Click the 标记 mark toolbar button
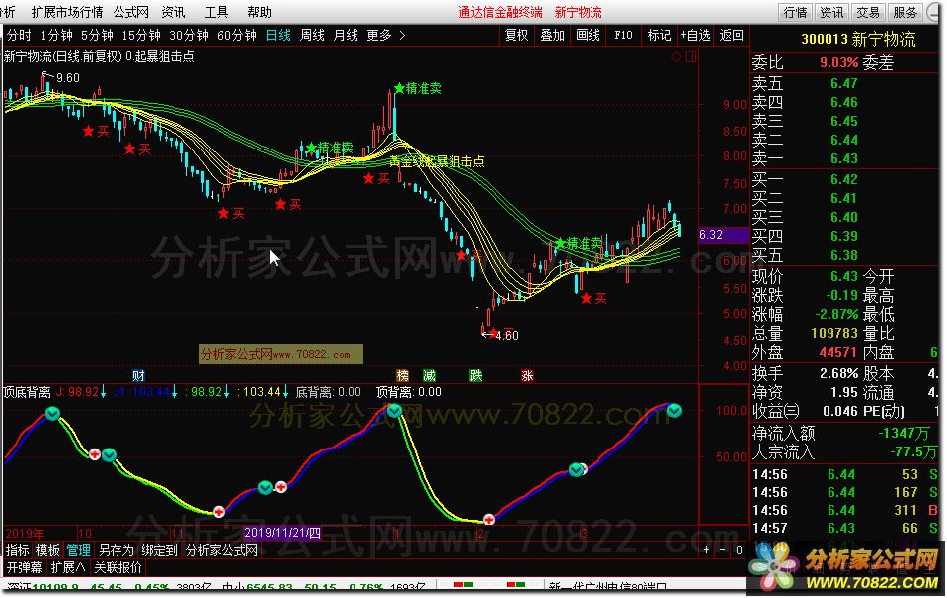Screen dimensions: 947x598 point(659,36)
